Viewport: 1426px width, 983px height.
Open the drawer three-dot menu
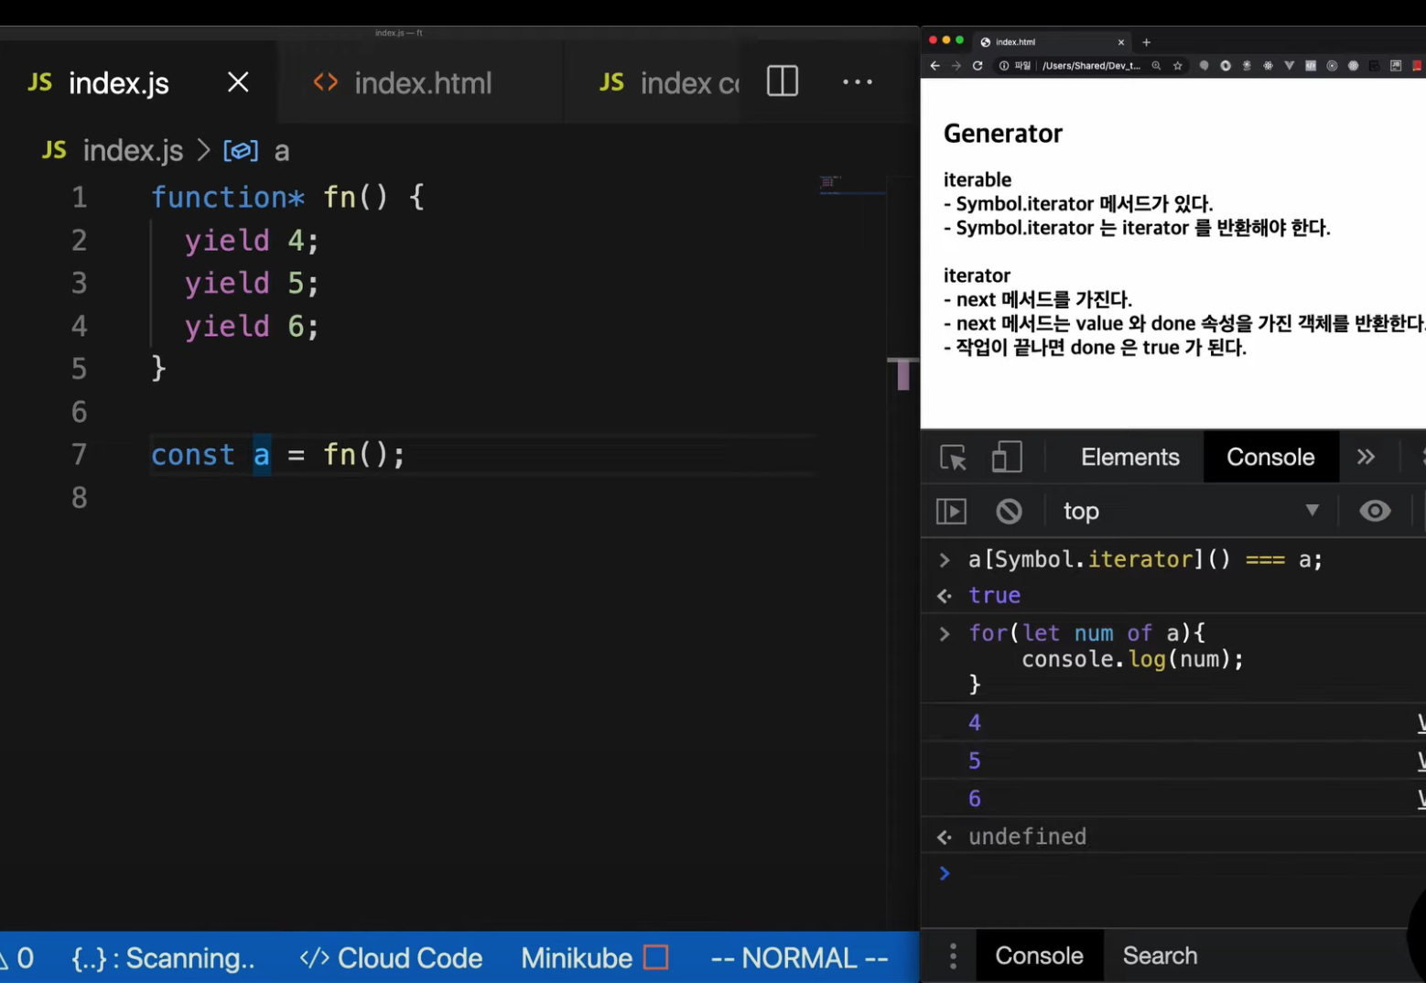tap(953, 956)
